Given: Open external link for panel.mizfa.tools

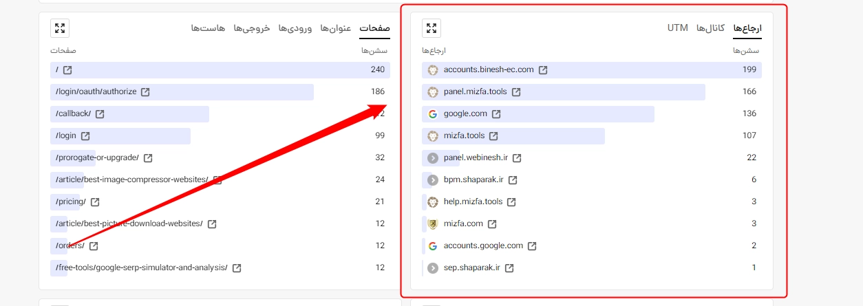Looking at the screenshot, I should (x=516, y=92).
